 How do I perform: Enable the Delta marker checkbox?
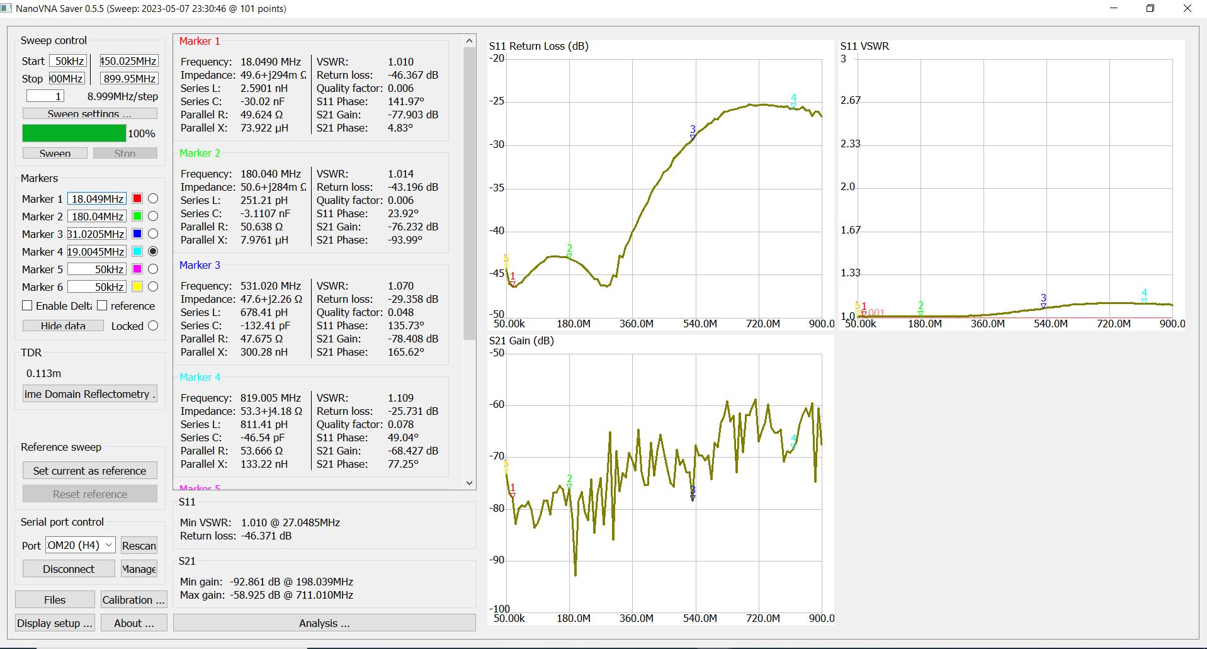point(27,305)
